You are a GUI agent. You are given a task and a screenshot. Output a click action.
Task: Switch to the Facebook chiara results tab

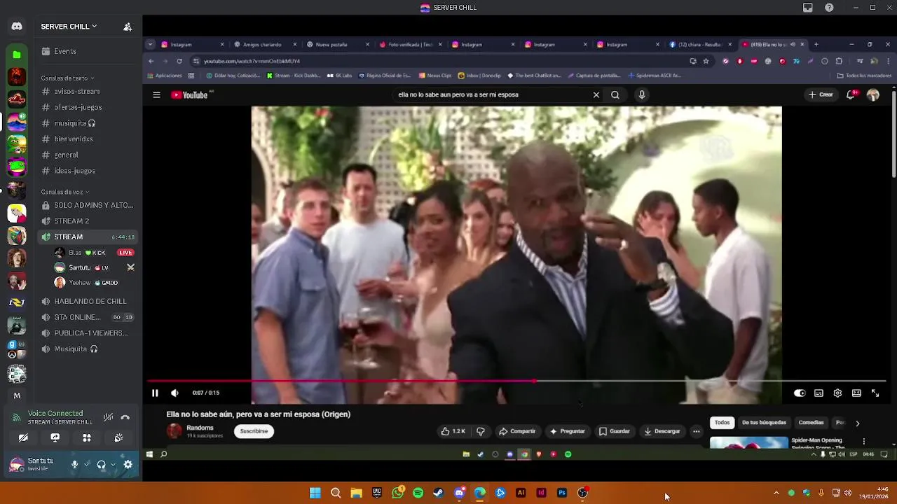pos(699,44)
